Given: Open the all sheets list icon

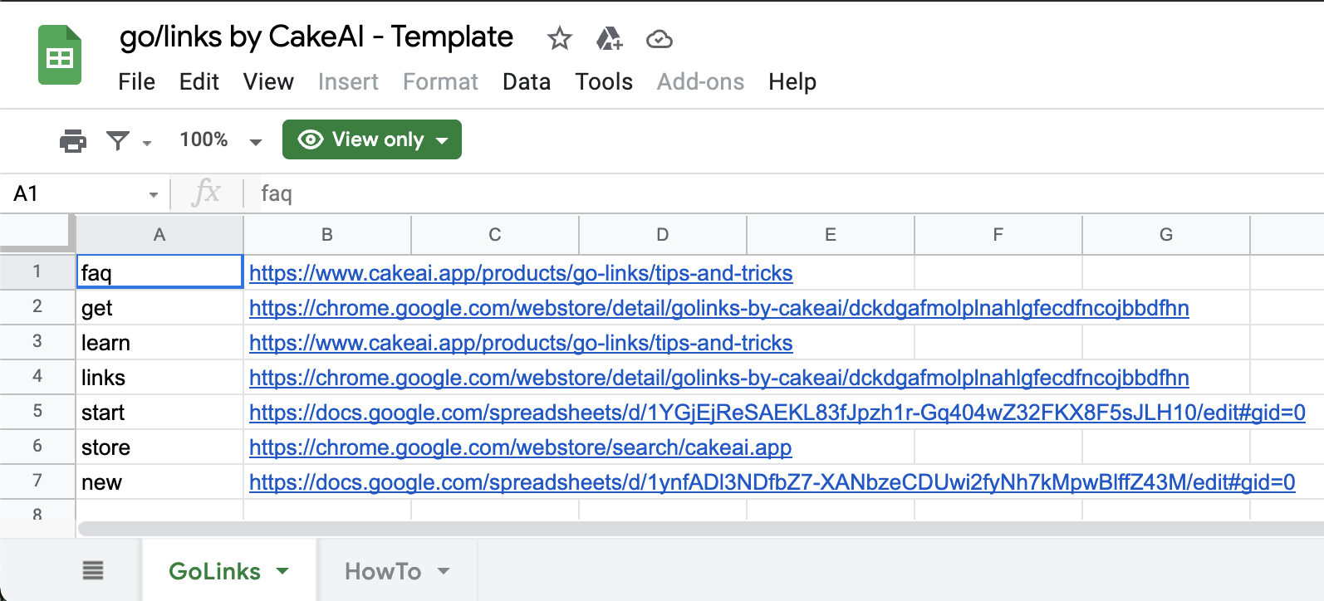Looking at the screenshot, I should [x=93, y=570].
